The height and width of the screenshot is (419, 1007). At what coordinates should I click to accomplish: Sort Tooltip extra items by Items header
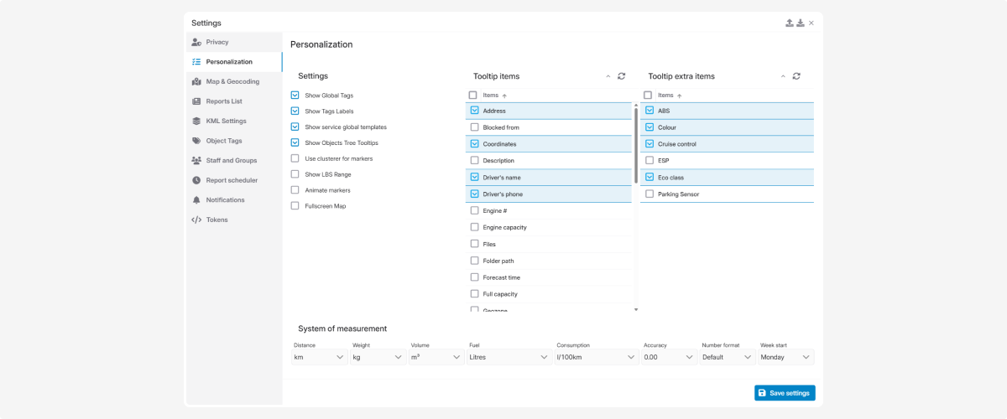click(666, 96)
